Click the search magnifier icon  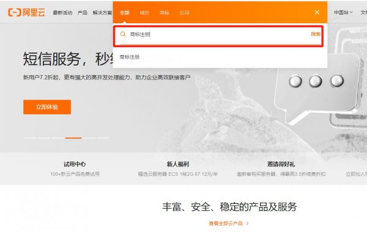coord(123,34)
